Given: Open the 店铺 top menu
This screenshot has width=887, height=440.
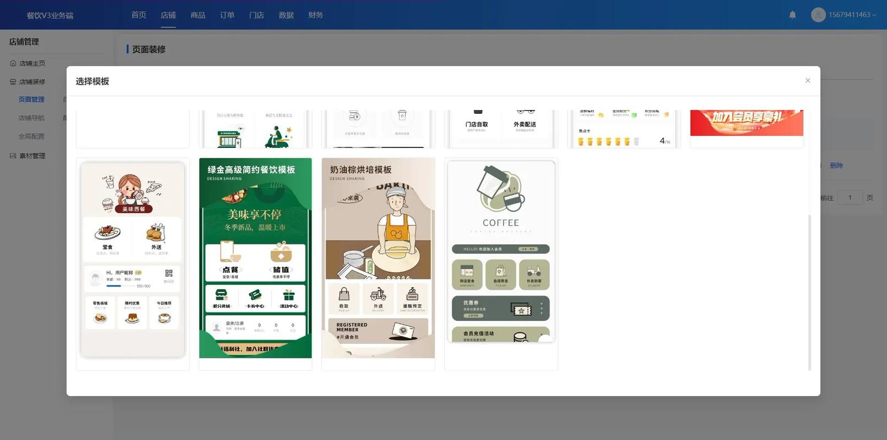Looking at the screenshot, I should (x=168, y=15).
